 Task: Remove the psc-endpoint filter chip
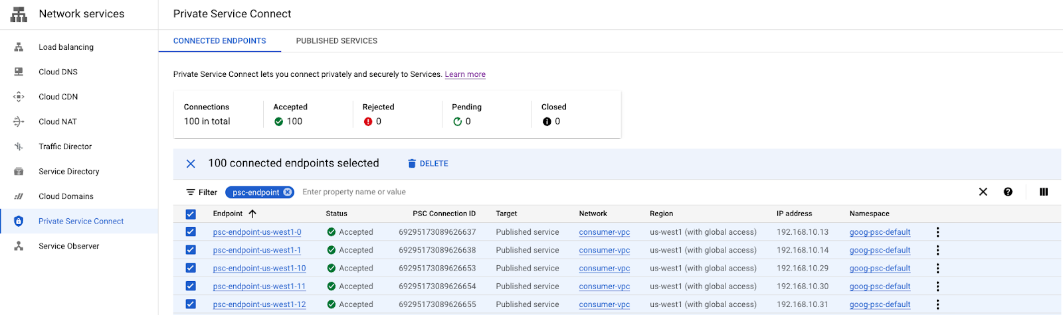point(288,192)
